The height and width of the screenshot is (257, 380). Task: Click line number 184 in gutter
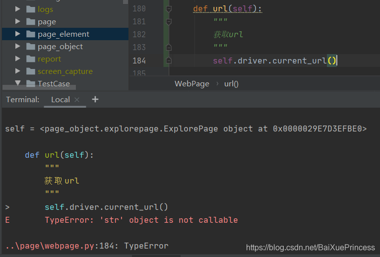(x=139, y=61)
